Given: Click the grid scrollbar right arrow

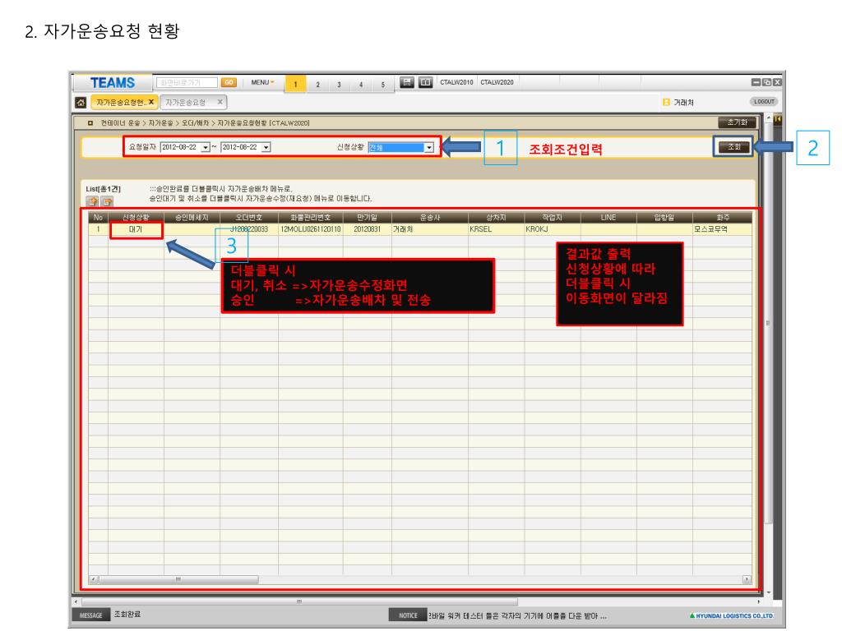Looking at the screenshot, I should click(x=747, y=579).
